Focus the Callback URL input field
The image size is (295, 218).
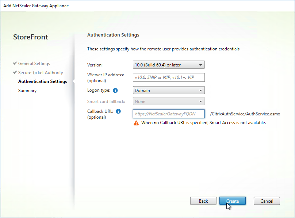(x=169, y=114)
